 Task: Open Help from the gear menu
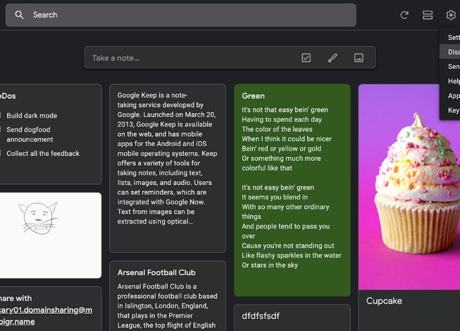[x=453, y=81]
